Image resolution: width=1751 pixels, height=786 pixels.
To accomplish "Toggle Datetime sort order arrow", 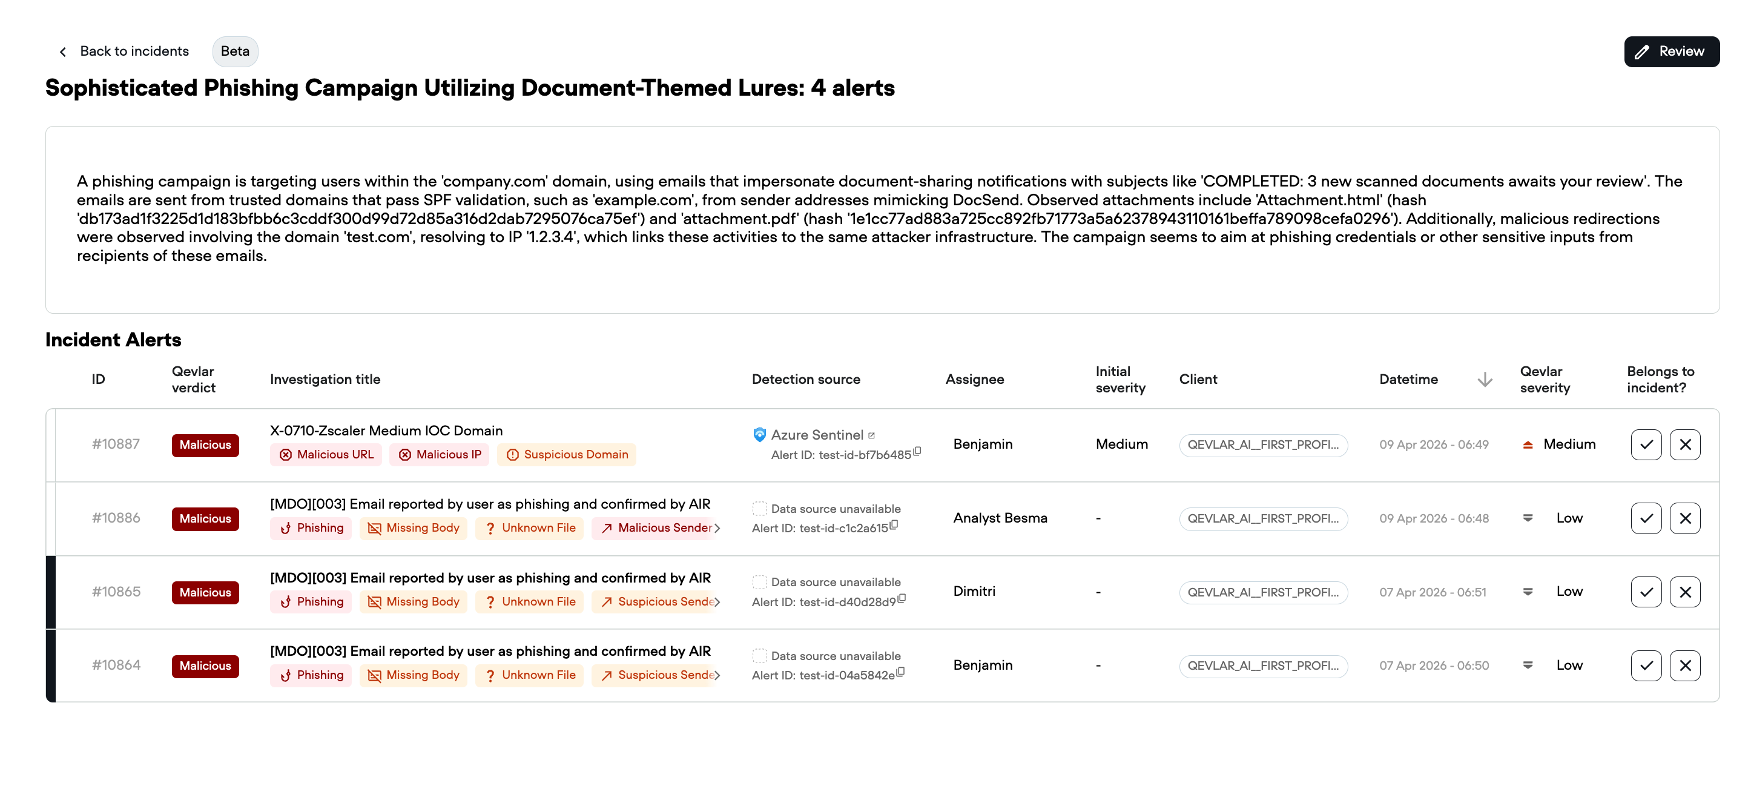I will pos(1485,380).
